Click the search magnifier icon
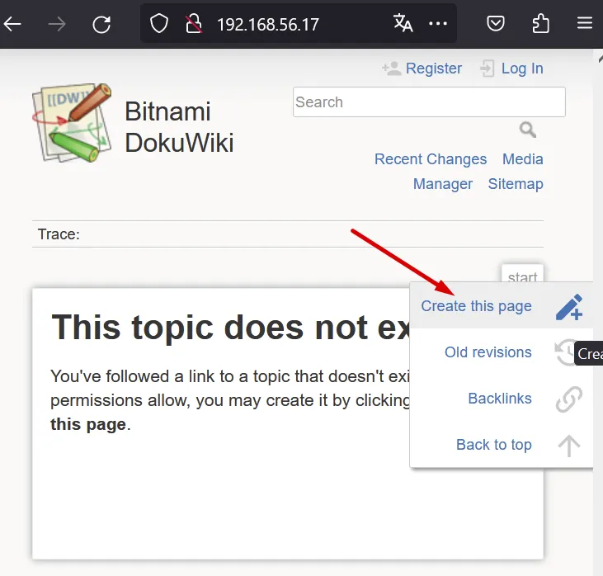The height and width of the screenshot is (576, 603). coord(528,130)
